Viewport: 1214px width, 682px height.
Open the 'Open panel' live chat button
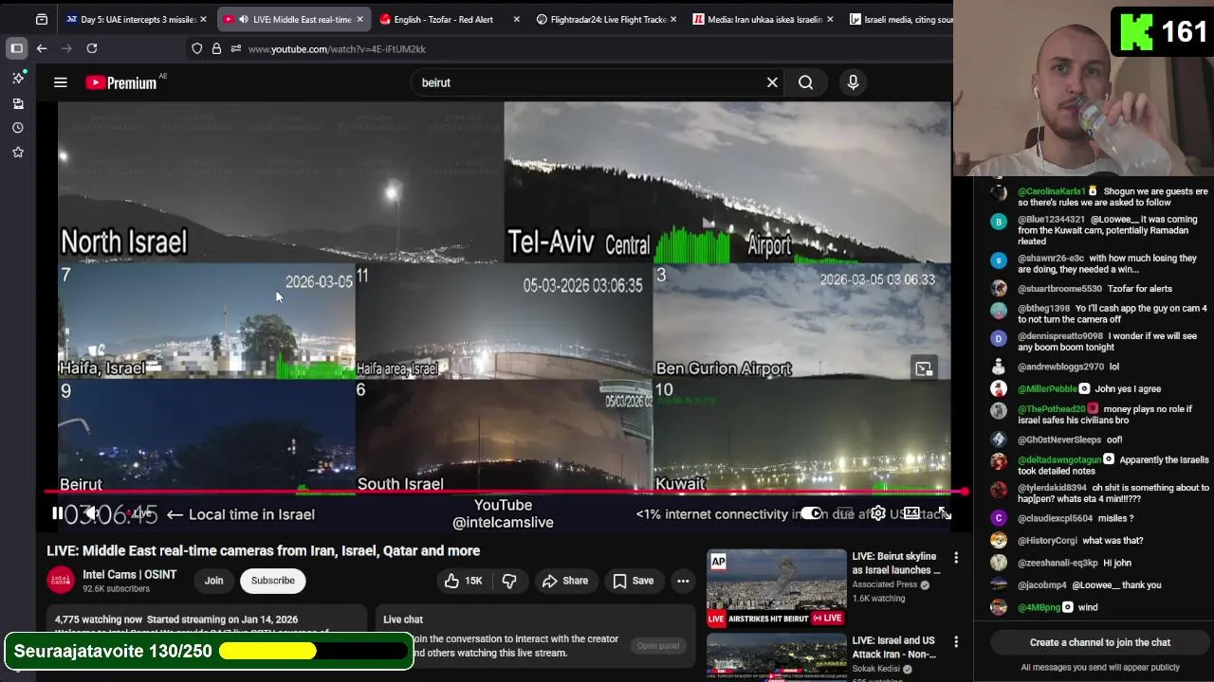658,645
